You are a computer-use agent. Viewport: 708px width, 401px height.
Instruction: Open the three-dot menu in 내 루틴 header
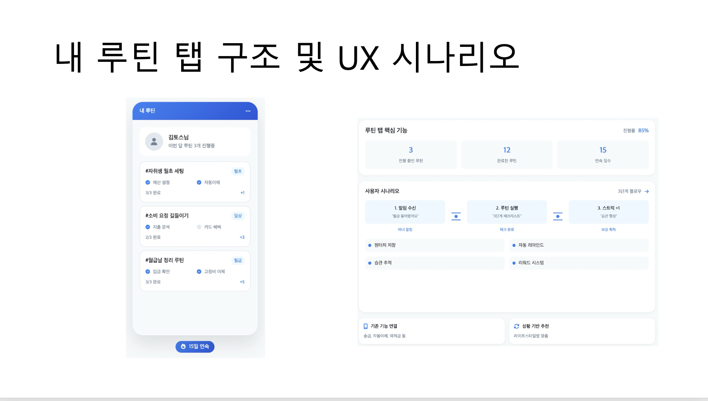point(248,111)
